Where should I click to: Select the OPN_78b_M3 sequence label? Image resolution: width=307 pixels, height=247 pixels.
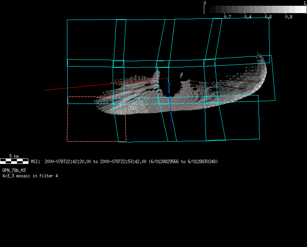click(x=14, y=170)
